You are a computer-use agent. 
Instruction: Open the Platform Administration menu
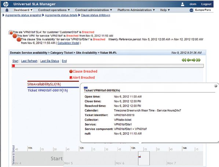[x=136, y=10]
